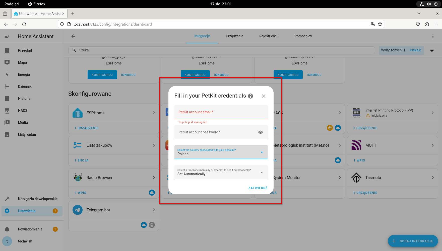Open the Media sidebar icon
Image resolution: width=442 pixels, height=251 pixels.
click(x=7, y=123)
